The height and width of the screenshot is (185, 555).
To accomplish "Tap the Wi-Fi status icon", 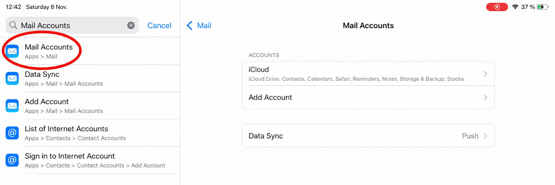I will pyautogui.click(x=515, y=7).
